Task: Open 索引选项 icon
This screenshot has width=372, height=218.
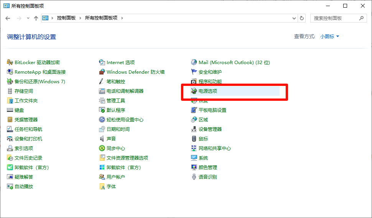Action: (10, 149)
